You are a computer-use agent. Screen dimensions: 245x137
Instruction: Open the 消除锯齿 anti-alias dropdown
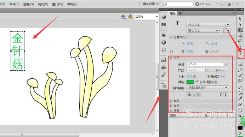(x=207, y=88)
